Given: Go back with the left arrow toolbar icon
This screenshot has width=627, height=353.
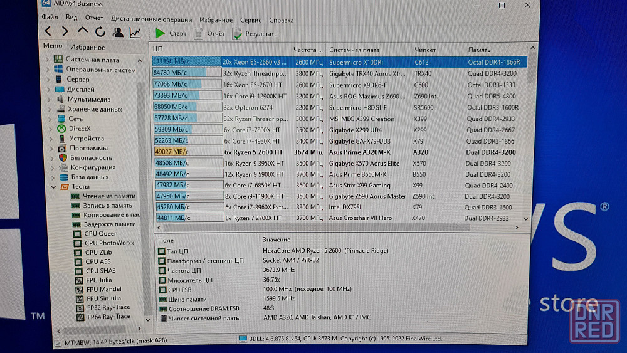Looking at the screenshot, I should pos(48,31).
